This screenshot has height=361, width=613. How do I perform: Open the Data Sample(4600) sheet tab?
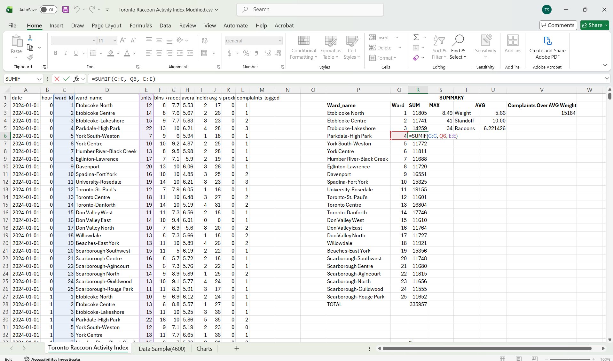[162, 349]
